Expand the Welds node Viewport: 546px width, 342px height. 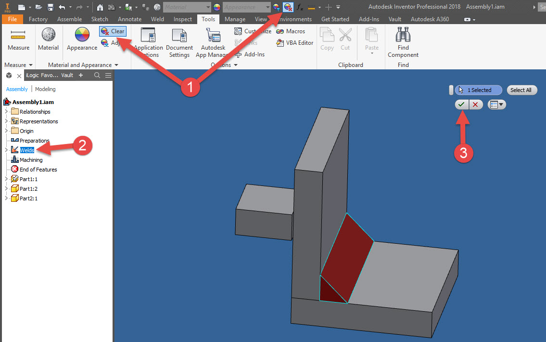(6, 150)
